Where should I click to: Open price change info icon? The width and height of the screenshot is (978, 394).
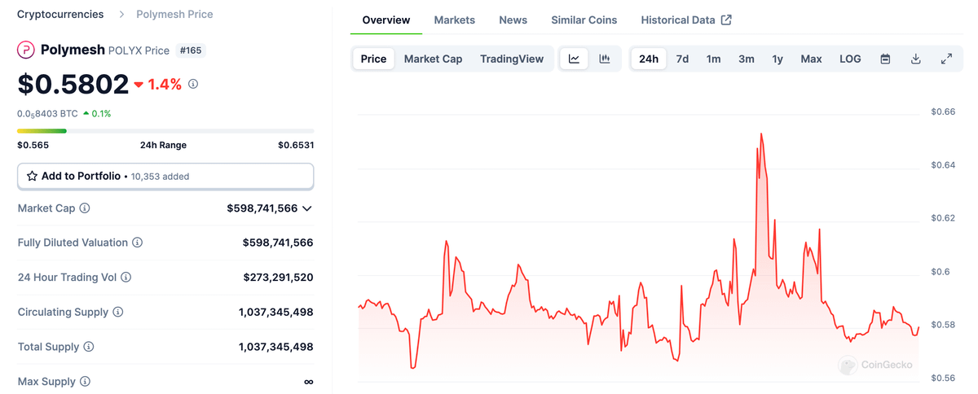[193, 84]
